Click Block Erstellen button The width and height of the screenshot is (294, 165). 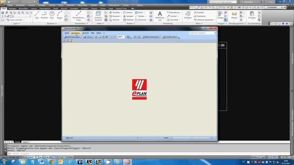click(199, 12)
